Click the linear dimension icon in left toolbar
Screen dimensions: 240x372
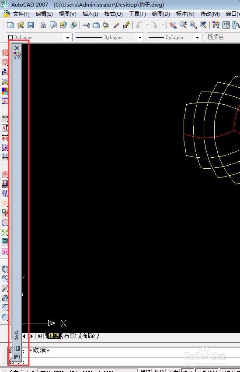[x=5, y=118]
